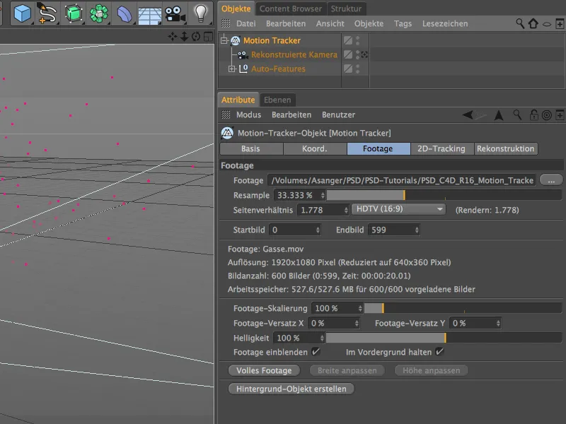This screenshot has width=566, height=424.
Task: Open the Tags menu
Action: [403, 24]
